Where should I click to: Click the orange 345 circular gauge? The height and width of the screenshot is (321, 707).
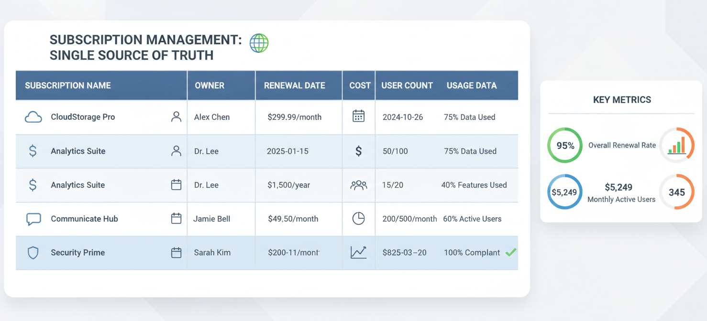coord(677,192)
